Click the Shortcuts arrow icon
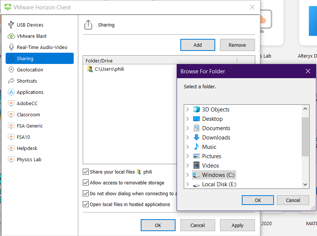This screenshot has height=236, width=317. pyautogui.click(x=11, y=81)
